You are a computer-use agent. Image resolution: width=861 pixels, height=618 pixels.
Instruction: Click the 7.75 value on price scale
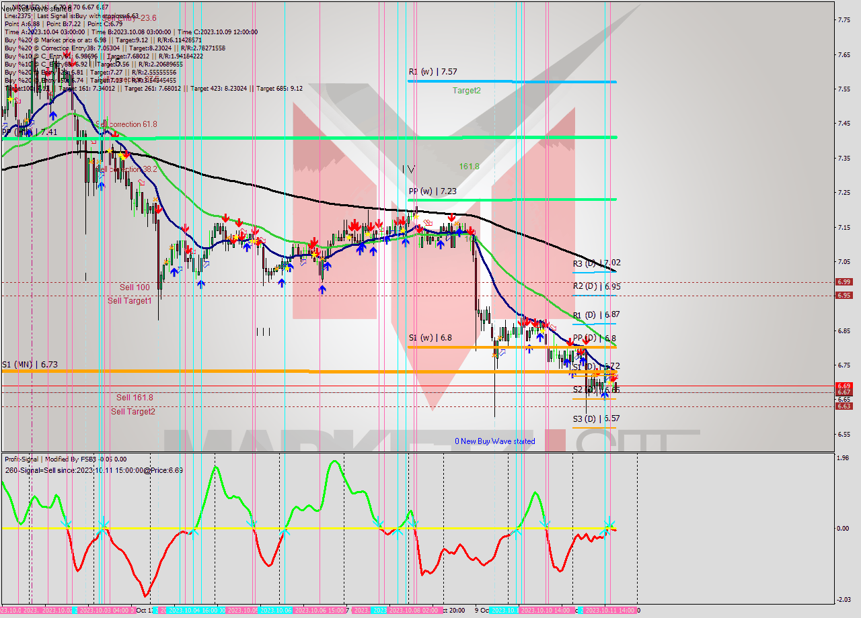846,20
